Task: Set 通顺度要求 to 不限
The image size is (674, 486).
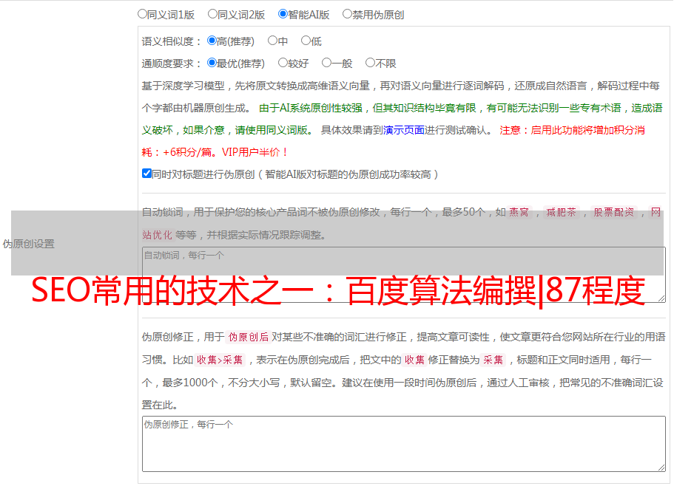Action: coord(370,63)
